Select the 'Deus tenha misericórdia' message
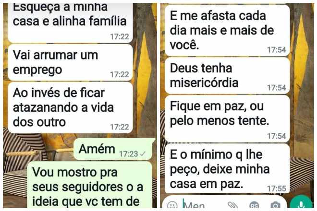Viewport: 317px width, 211px height. 227,76
